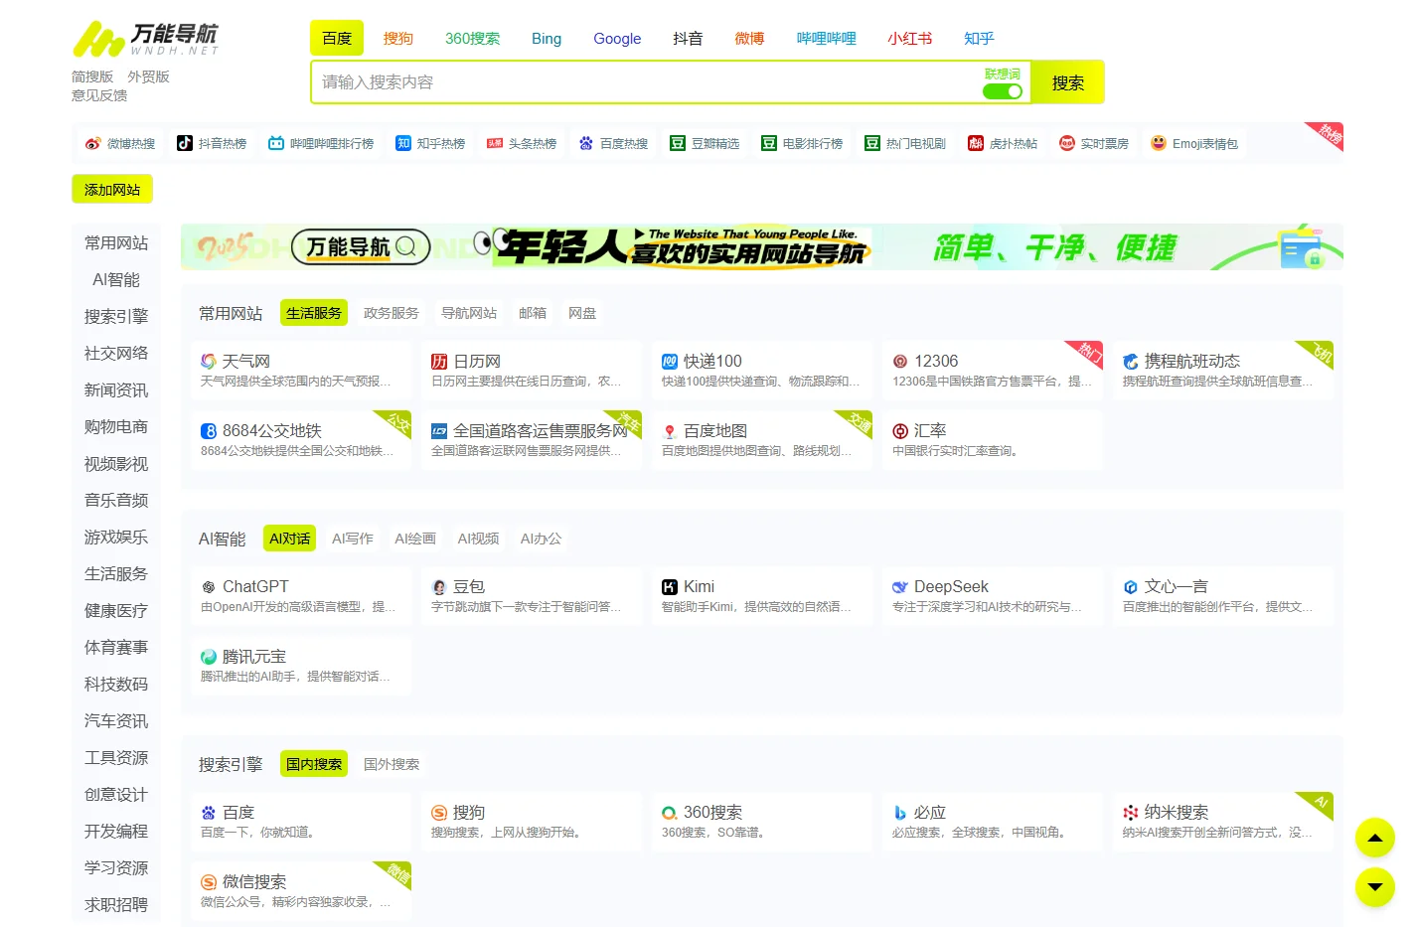Click the 日历网 calendar icon
The image size is (1415, 927).
[x=439, y=362]
